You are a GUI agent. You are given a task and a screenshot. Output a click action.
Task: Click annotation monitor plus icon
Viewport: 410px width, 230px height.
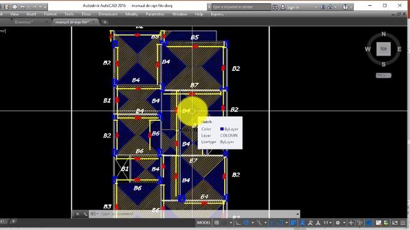pyautogui.click(x=351, y=223)
